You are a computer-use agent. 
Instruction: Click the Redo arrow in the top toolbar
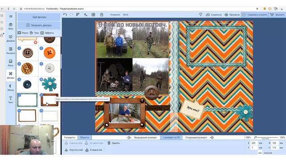pyautogui.click(x=71, y=15)
